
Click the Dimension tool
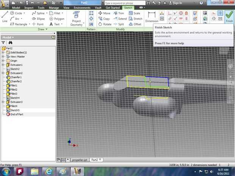pos(152,17)
